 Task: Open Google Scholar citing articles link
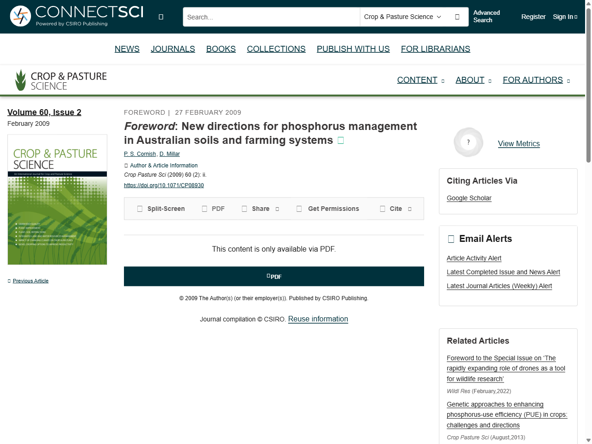click(469, 198)
